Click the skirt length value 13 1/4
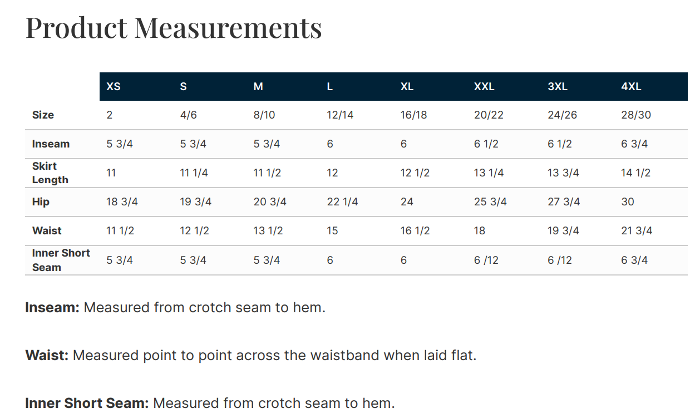690x418 pixels. point(489,173)
